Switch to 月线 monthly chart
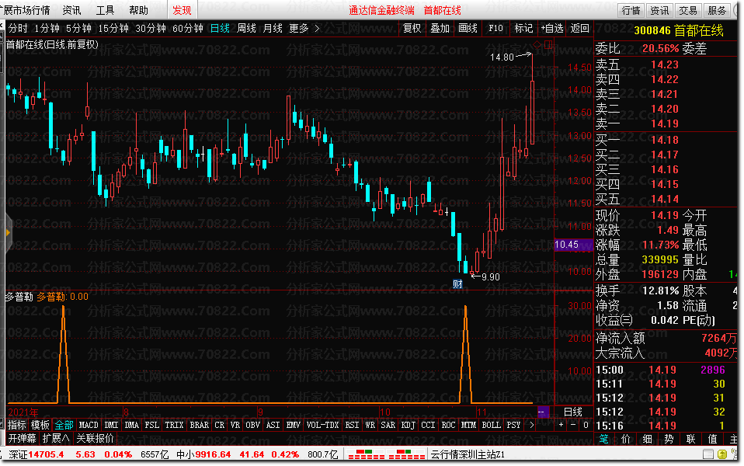Screen dimensions: 744x466 point(273,29)
